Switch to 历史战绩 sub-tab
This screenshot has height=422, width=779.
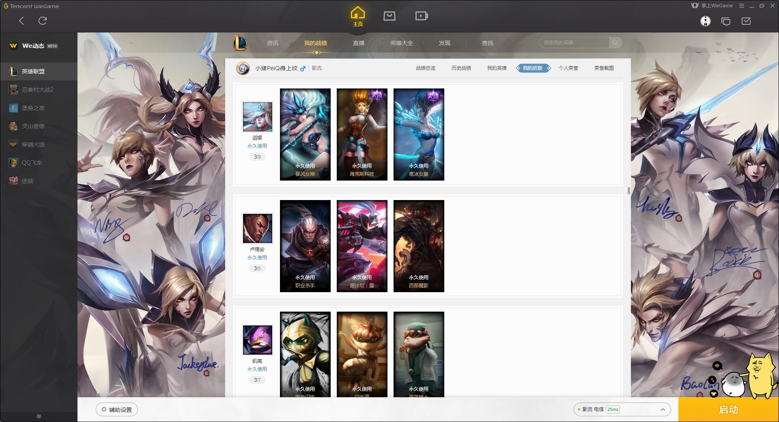click(461, 68)
